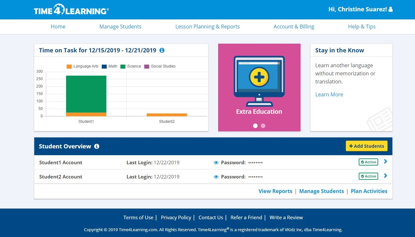Click the Active status badge for Student2
The image size is (415, 237).
click(368, 176)
